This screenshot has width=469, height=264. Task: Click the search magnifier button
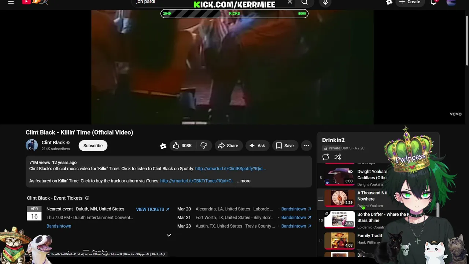304,2
